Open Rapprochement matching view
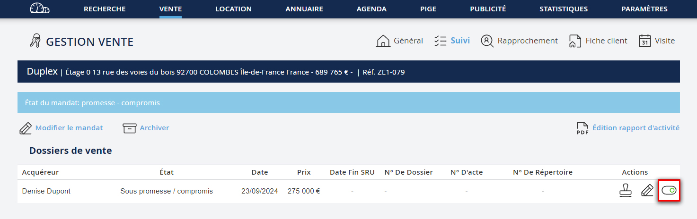This screenshot has width=697, height=219. [x=519, y=41]
